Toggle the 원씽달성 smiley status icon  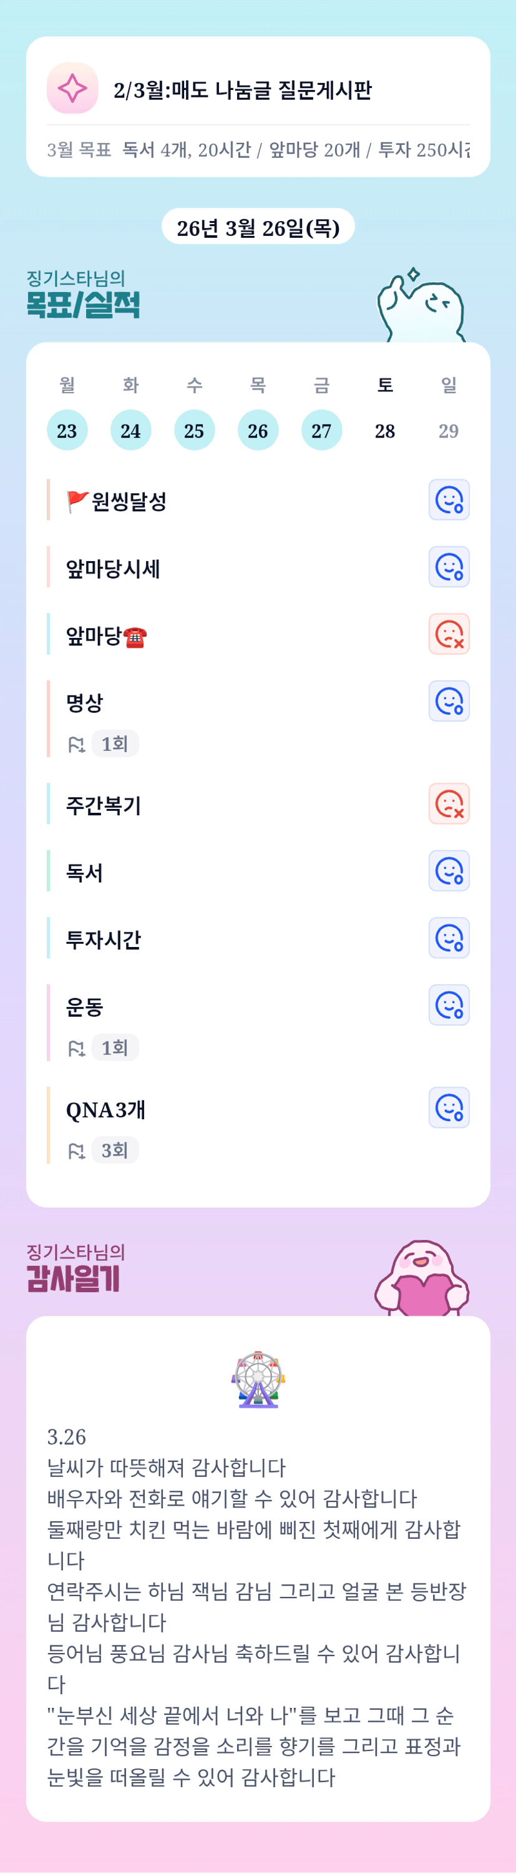tap(449, 500)
